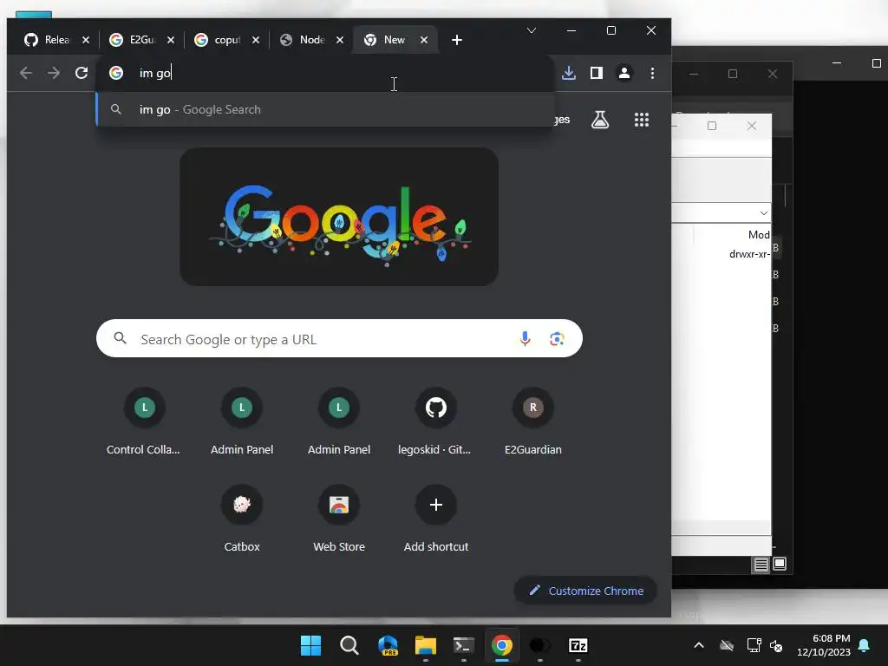This screenshot has width=888, height=666.
Task: Open the black toggle app in taskbar
Action: click(x=539, y=645)
